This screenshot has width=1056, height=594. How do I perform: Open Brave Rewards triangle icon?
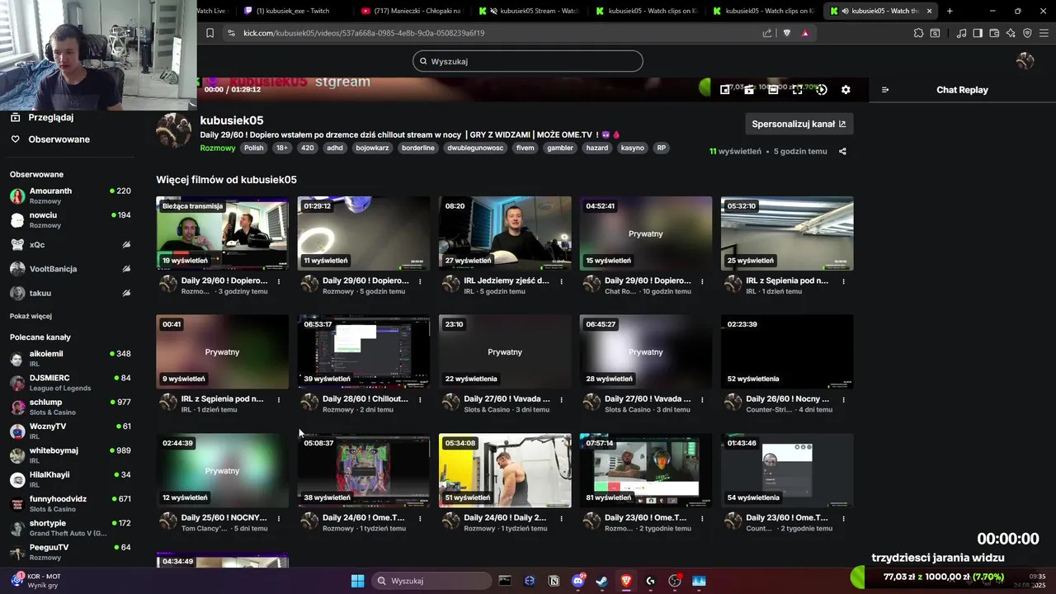pyautogui.click(x=805, y=33)
